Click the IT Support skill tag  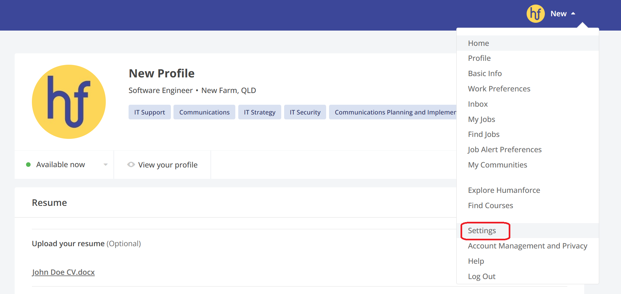point(149,112)
